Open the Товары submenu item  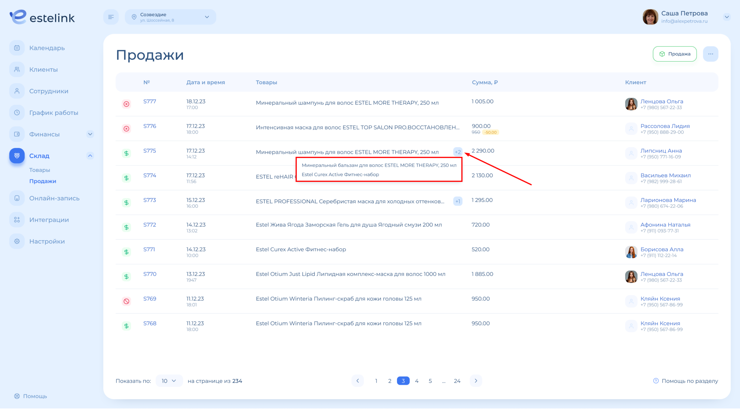pos(40,170)
